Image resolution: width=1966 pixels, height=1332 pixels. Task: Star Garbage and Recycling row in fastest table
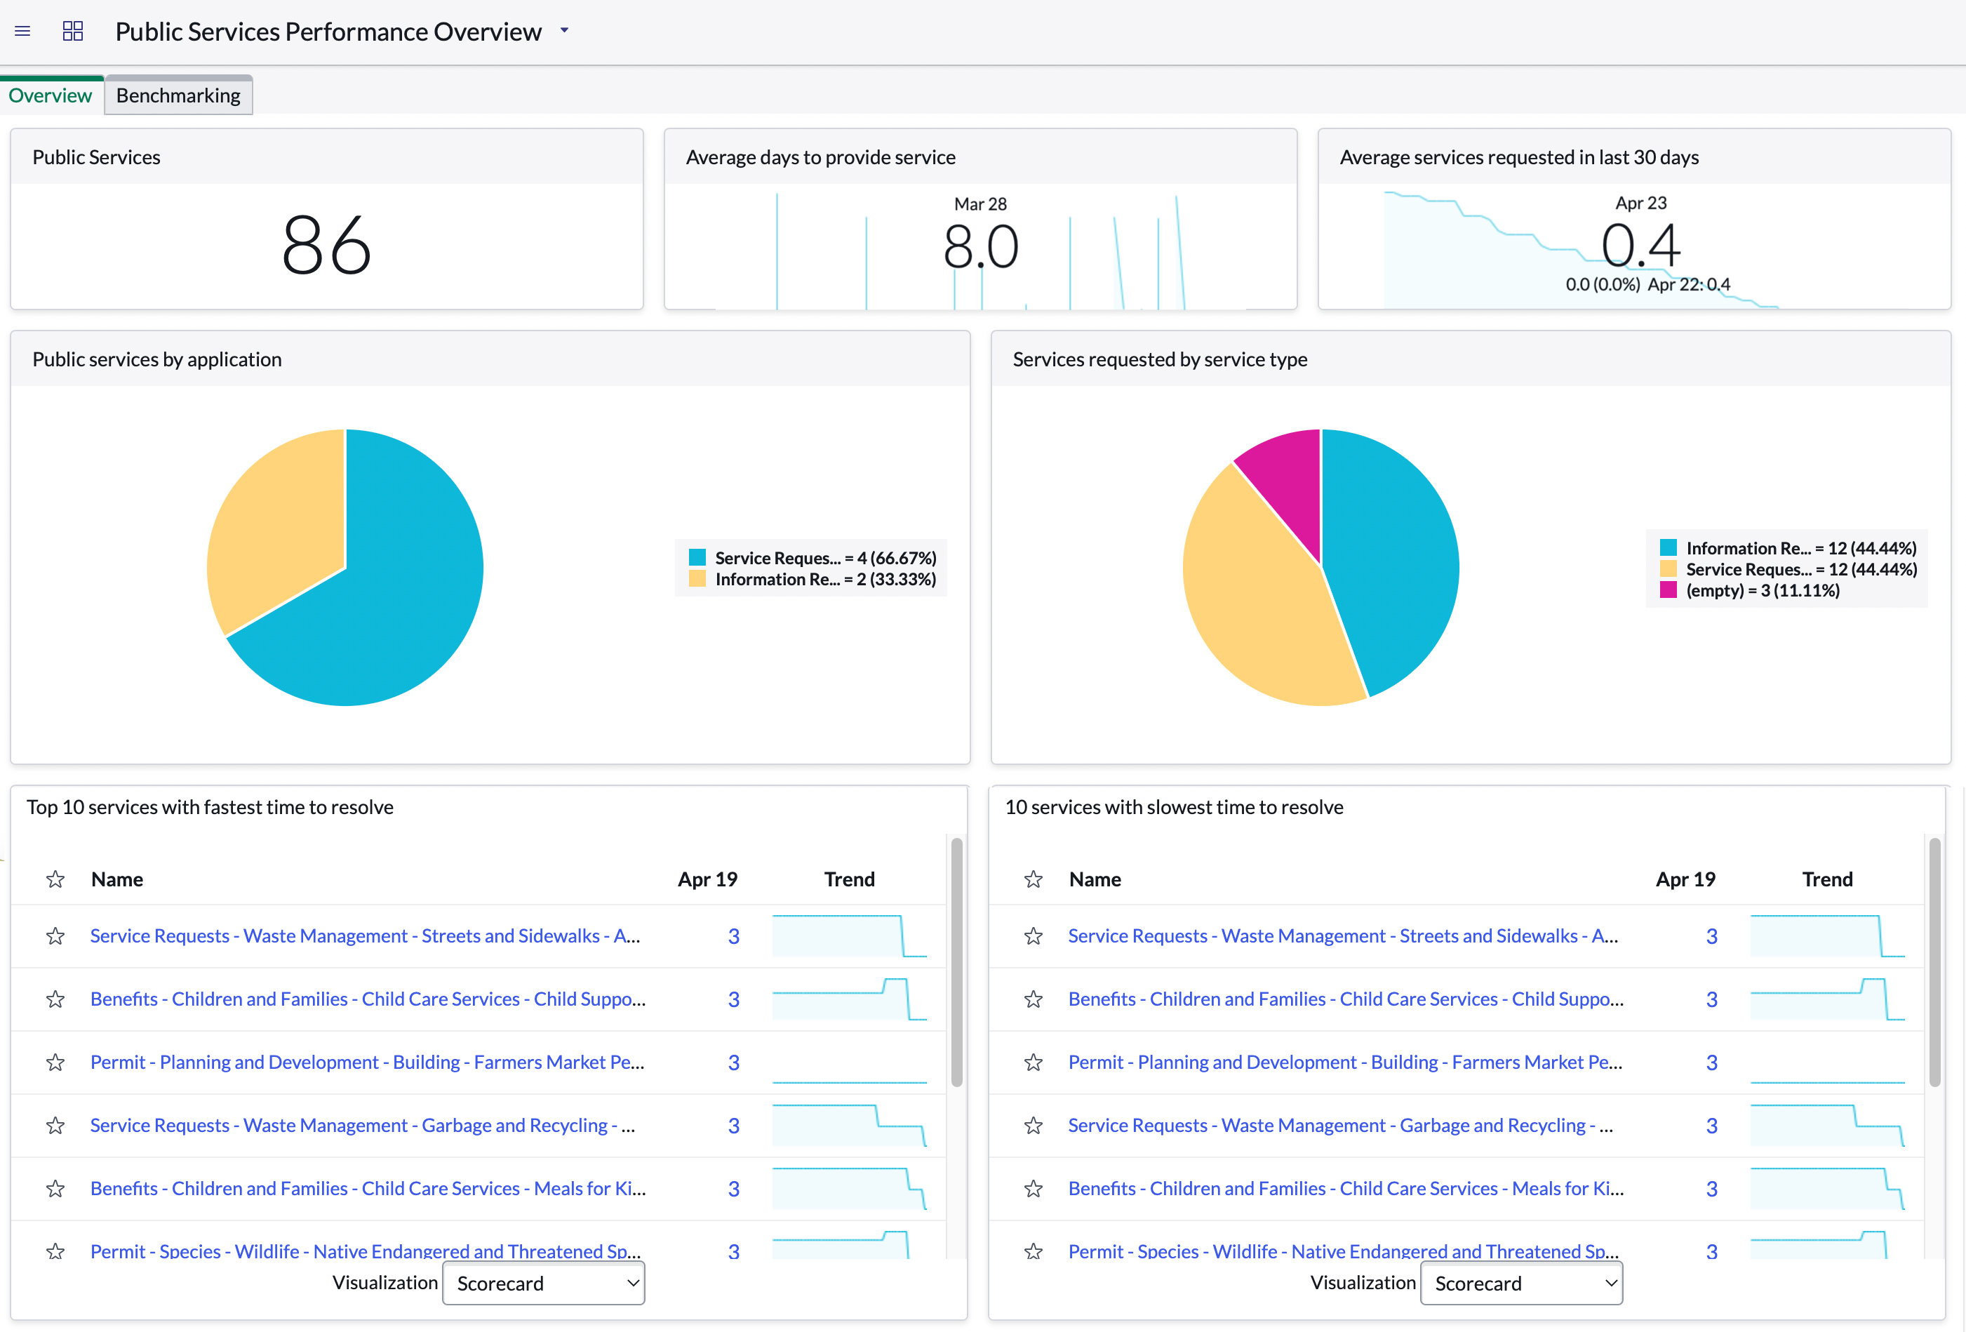pyautogui.click(x=56, y=1126)
